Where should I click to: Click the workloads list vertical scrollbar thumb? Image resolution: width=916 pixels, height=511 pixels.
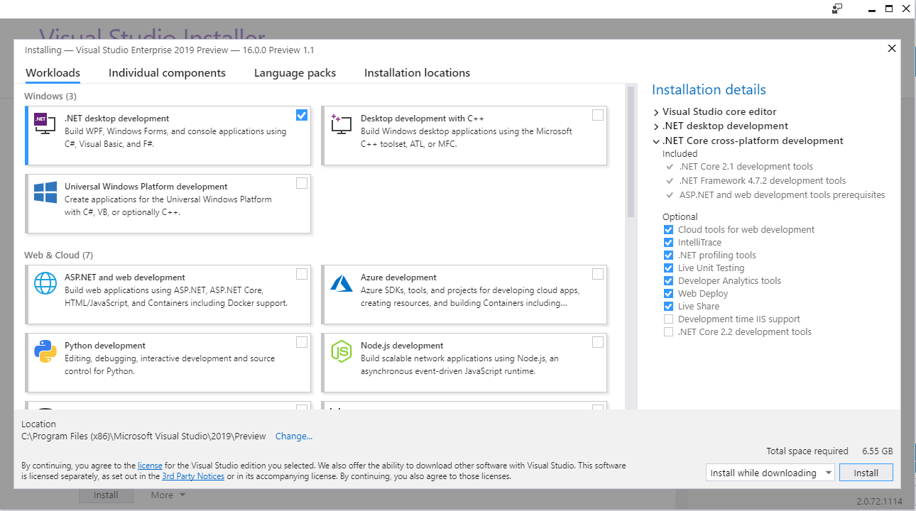[x=630, y=153]
